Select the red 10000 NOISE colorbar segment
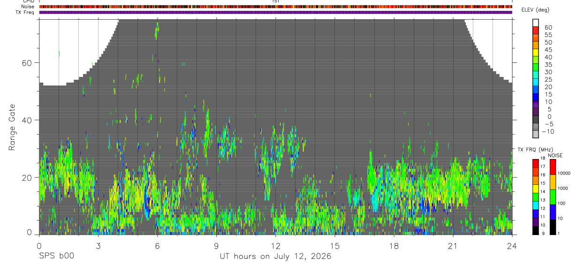576x266 pixels. pos(553,167)
